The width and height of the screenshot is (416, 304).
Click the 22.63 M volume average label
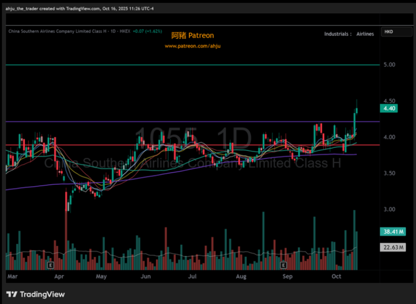[x=393, y=247]
